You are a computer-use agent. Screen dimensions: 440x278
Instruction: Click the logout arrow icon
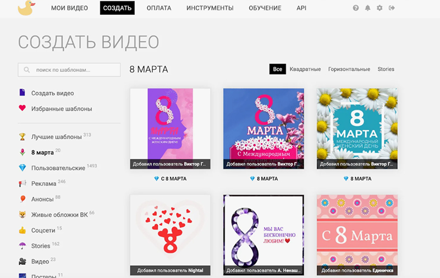pos(392,8)
